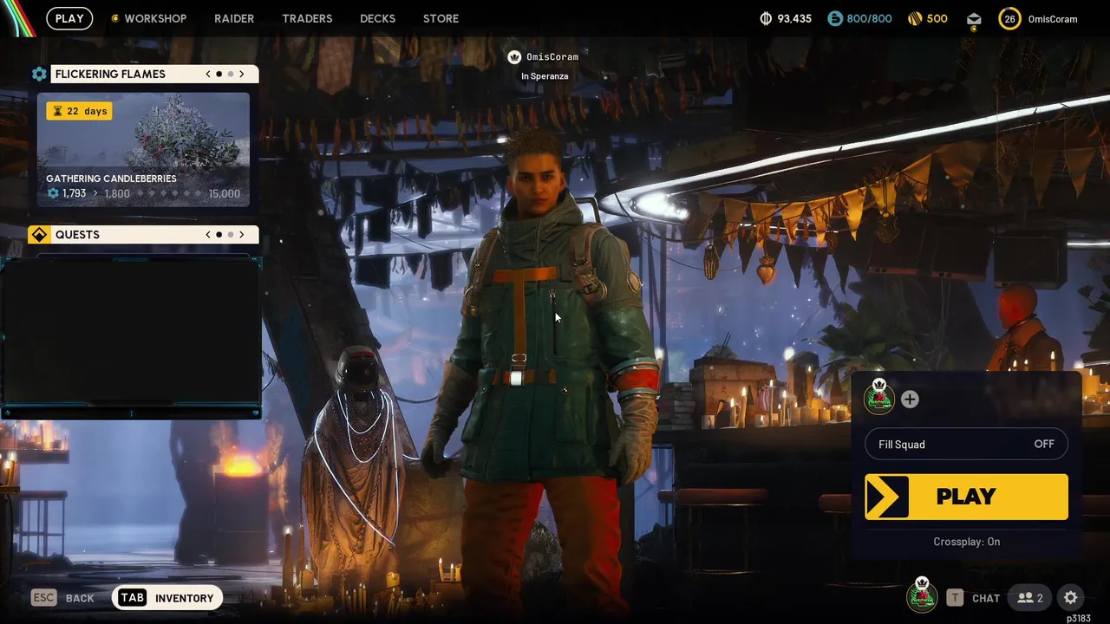
Task: Click the ESC key icon
Action: (x=44, y=598)
